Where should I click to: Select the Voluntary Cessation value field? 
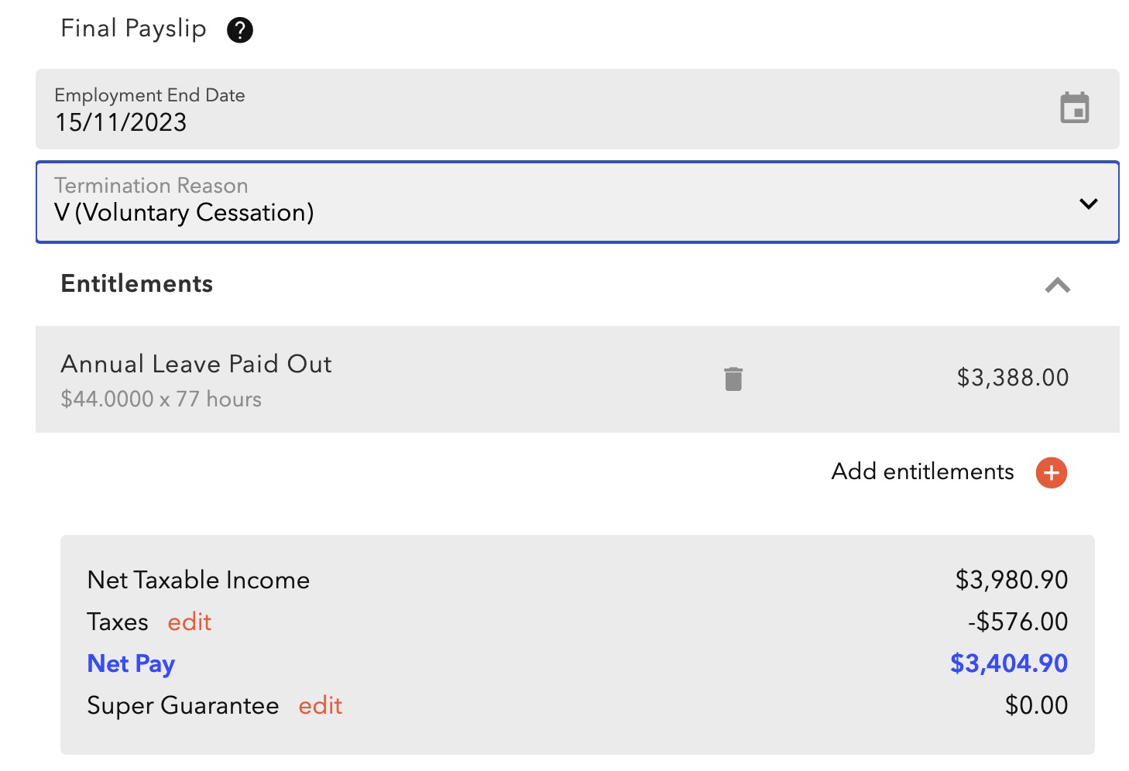tap(184, 213)
